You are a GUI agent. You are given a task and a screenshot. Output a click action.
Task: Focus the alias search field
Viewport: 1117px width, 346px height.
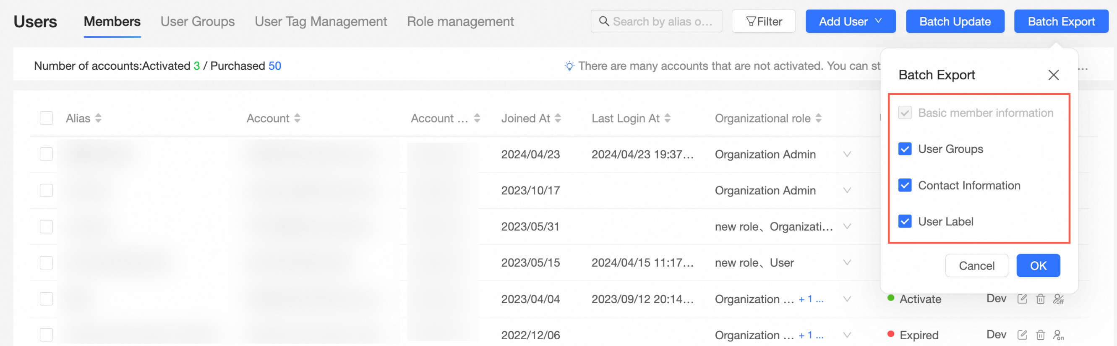[x=662, y=21]
